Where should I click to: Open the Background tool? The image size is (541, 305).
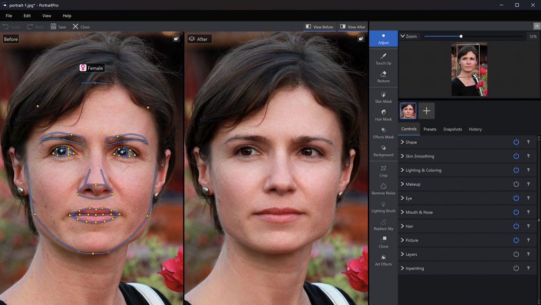tap(384, 151)
